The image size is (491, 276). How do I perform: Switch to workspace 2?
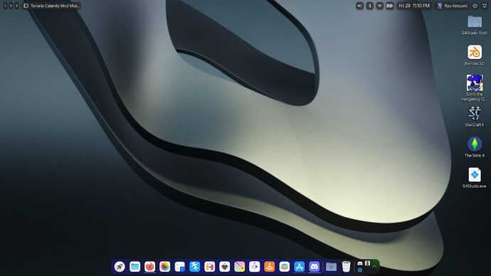(x=11, y=6)
